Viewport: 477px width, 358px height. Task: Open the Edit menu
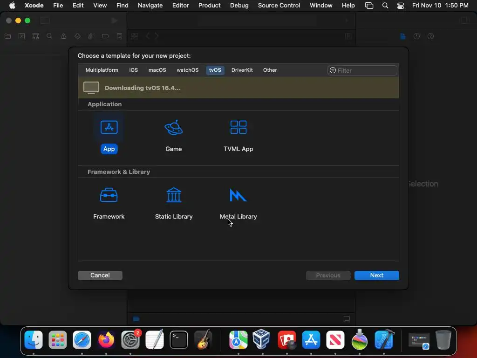(78, 5)
